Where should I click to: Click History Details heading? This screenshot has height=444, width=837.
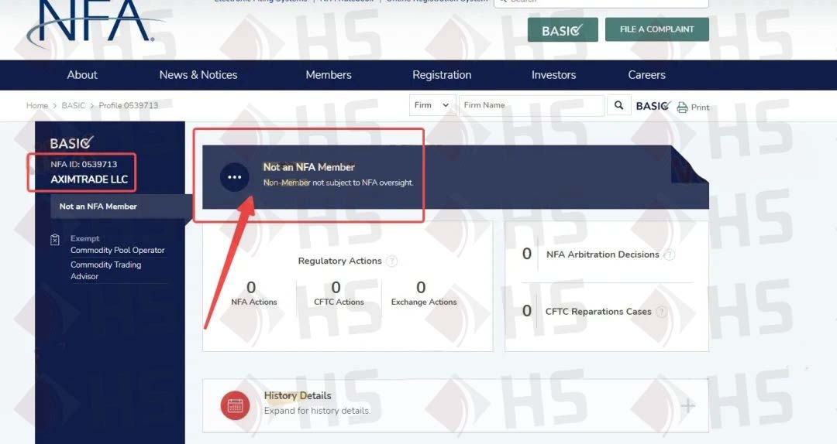coord(298,395)
